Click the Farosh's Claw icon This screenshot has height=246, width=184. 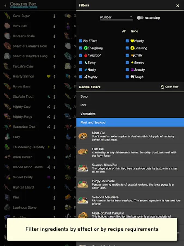click(x=7, y=66)
